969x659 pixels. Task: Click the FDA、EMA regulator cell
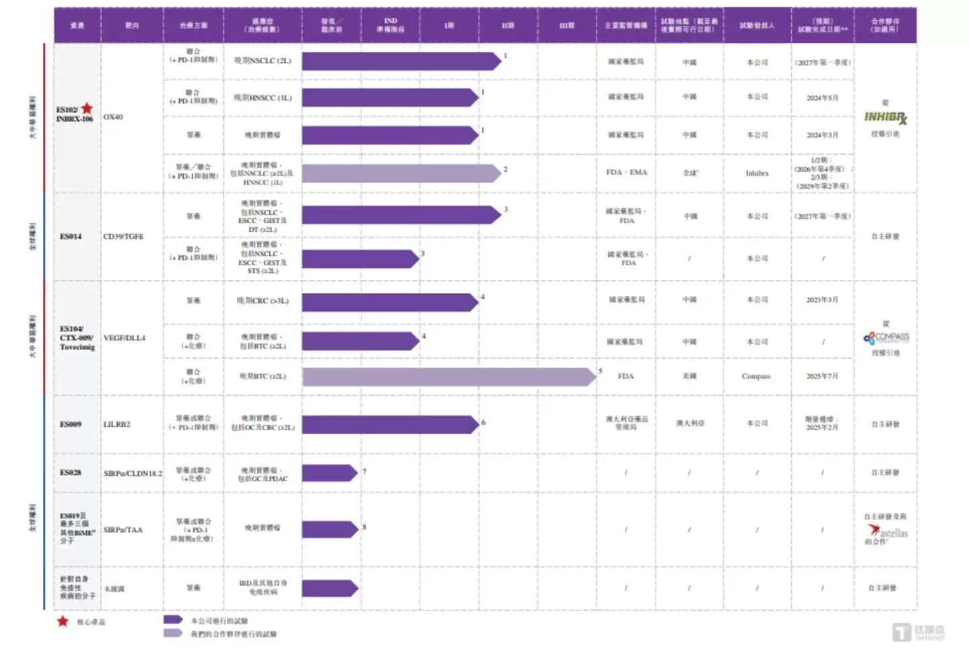626,173
